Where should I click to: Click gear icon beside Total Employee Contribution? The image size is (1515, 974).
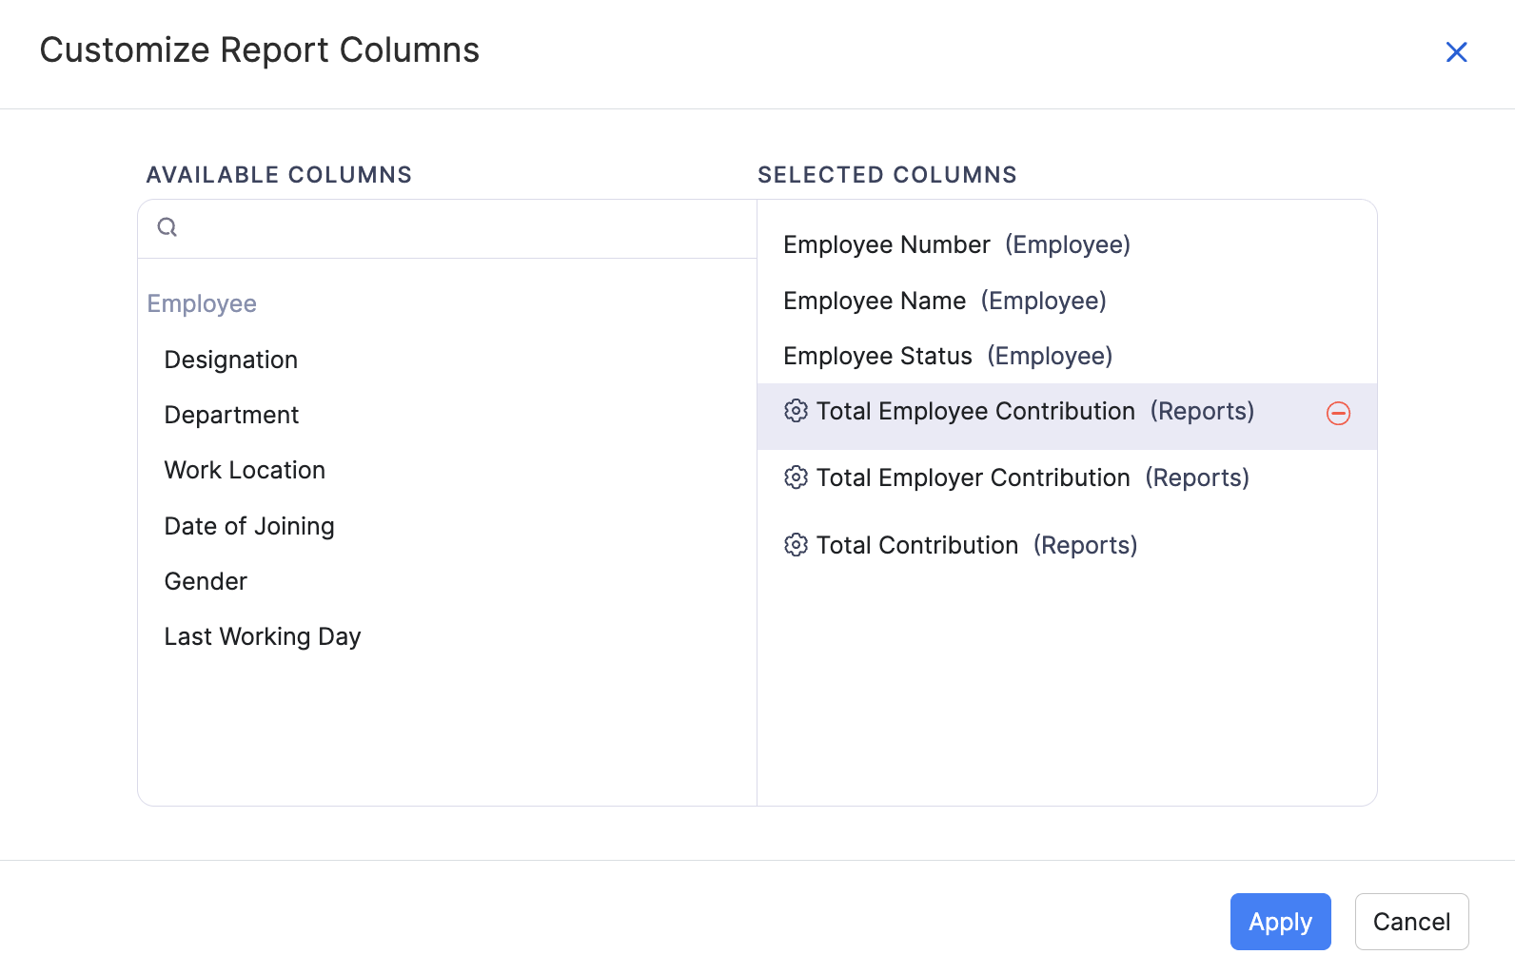point(796,411)
